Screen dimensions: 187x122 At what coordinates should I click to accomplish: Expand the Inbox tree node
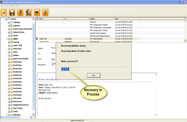(x=7, y=39)
